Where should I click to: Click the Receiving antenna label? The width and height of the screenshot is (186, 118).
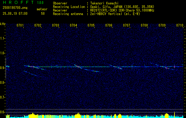coord(68,14)
